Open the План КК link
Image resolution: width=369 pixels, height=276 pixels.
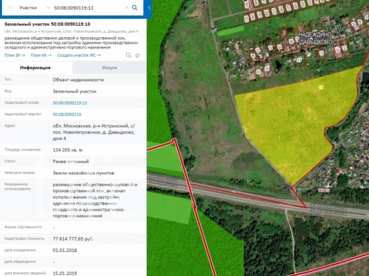[x=41, y=55]
